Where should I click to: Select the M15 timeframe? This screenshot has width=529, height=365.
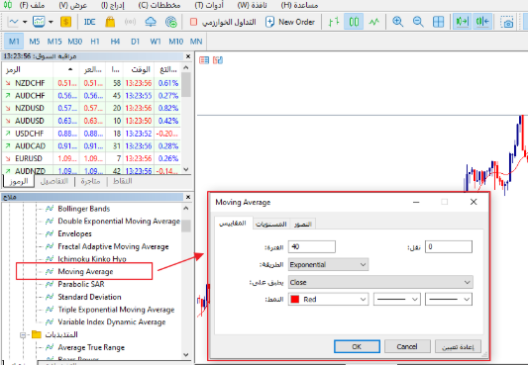pos(54,42)
